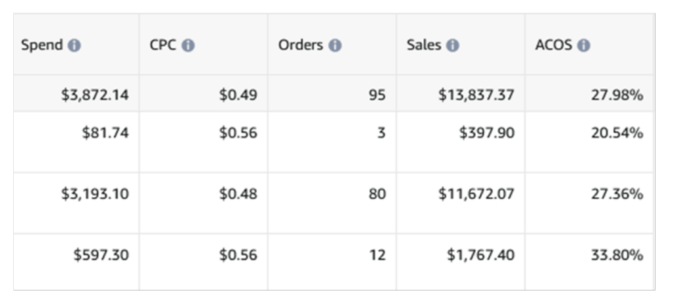Click the $11,672.07 sales cell
The width and height of the screenshot is (674, 303).
(477, 194)
